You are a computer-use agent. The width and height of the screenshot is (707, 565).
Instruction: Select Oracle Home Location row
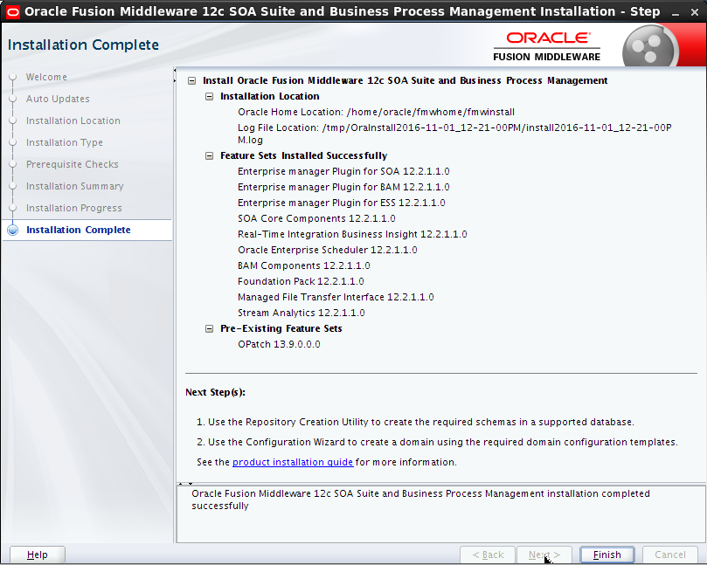coord(376,112)
